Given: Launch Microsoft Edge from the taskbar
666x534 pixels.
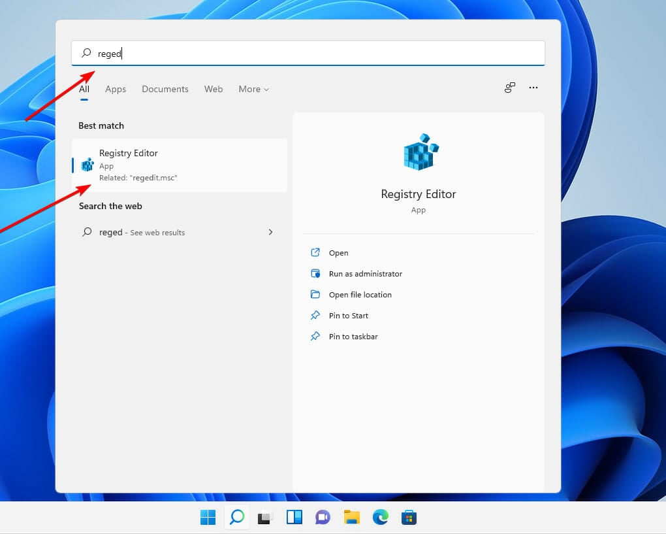Looking at the screenshot, I should click(x=380, y=518).
